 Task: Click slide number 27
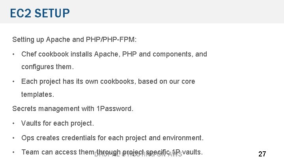coord(262,154)
